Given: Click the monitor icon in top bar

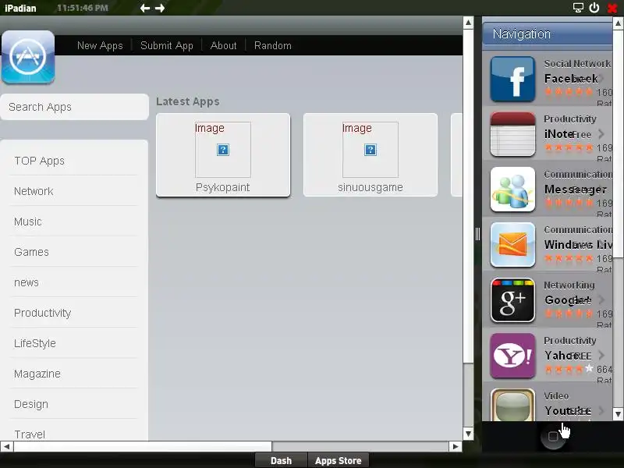Looking at the screenshot, I should pos(578,8).
